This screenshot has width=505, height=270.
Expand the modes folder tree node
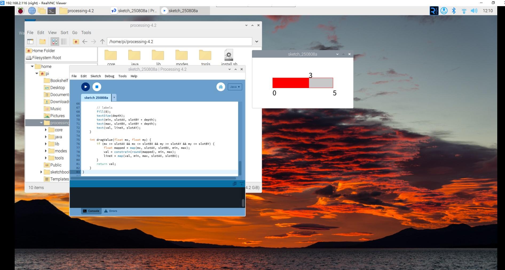point(46,151)
